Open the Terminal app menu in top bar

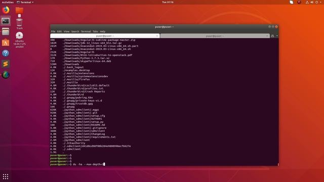(x=25, y=2)
